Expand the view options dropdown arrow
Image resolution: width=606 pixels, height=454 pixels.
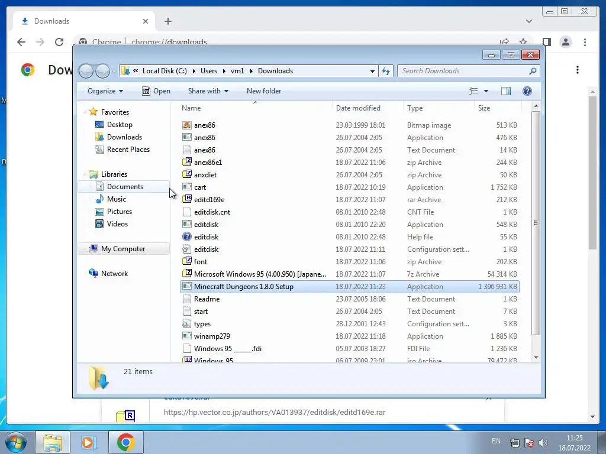click(x=486, y=91)
